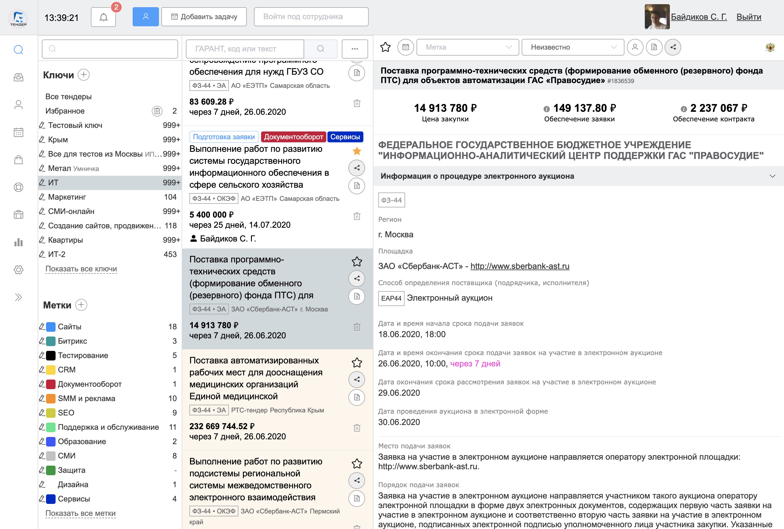Open the briefcase icon in sidebar
784x529 pixels.
click(x=19, y=215)
